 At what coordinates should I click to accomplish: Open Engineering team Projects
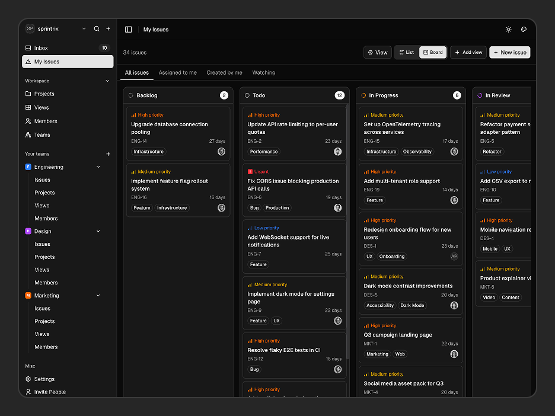pos(44,193)
